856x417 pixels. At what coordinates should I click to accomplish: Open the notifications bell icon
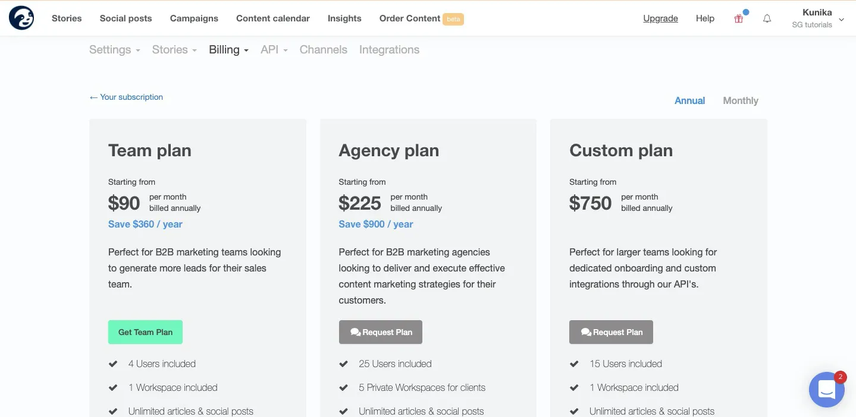tap(767, 18)
